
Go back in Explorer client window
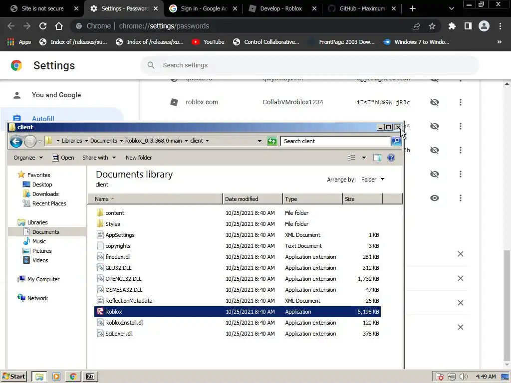(x=16, y=141)
